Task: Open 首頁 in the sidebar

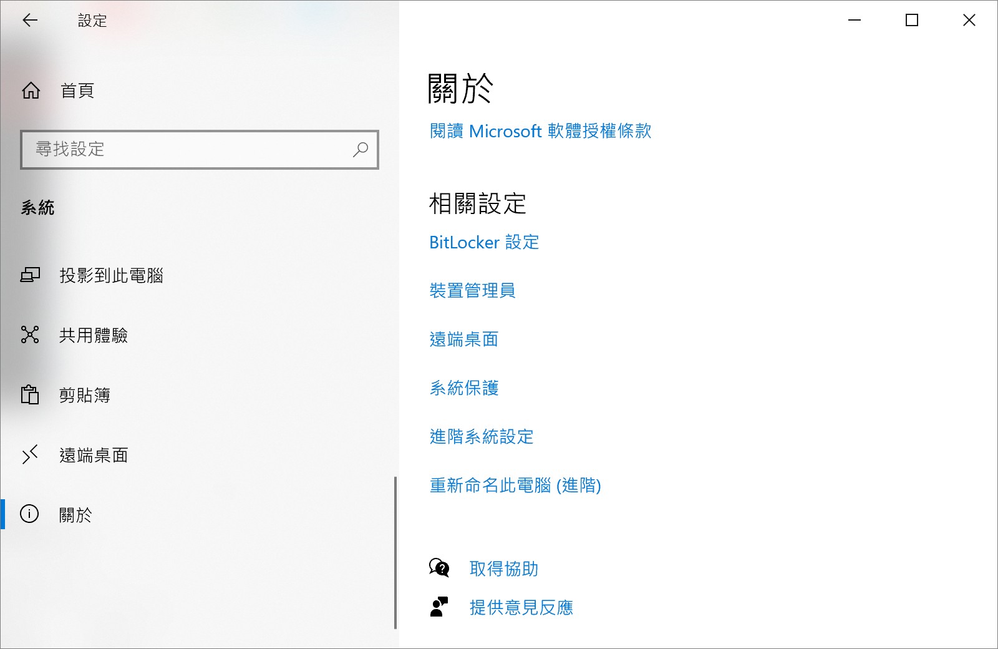Action: tap(200, 90)
